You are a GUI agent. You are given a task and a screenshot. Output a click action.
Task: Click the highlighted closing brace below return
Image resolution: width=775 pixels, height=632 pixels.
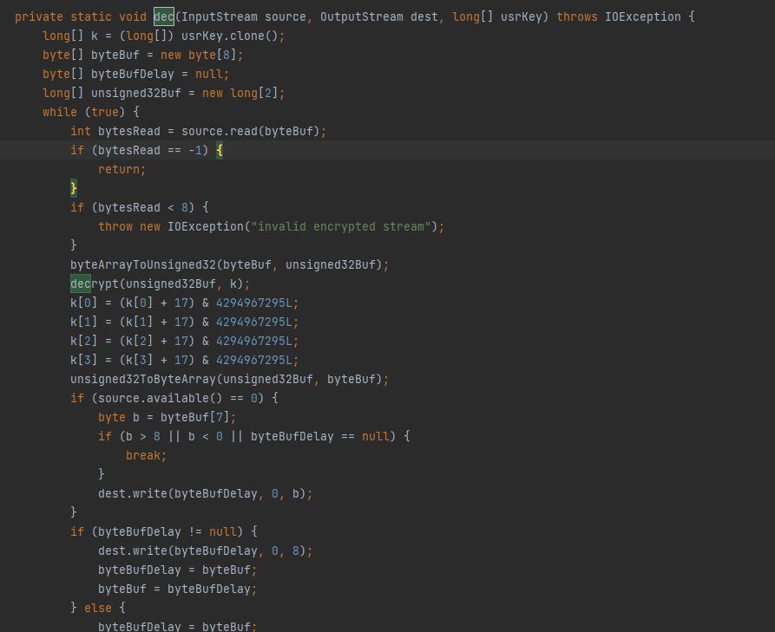[x=74, y=188]
